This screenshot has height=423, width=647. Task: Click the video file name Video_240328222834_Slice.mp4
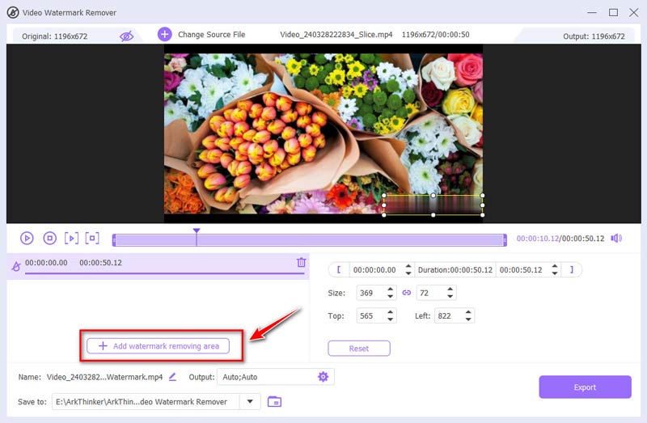point(336,34)
